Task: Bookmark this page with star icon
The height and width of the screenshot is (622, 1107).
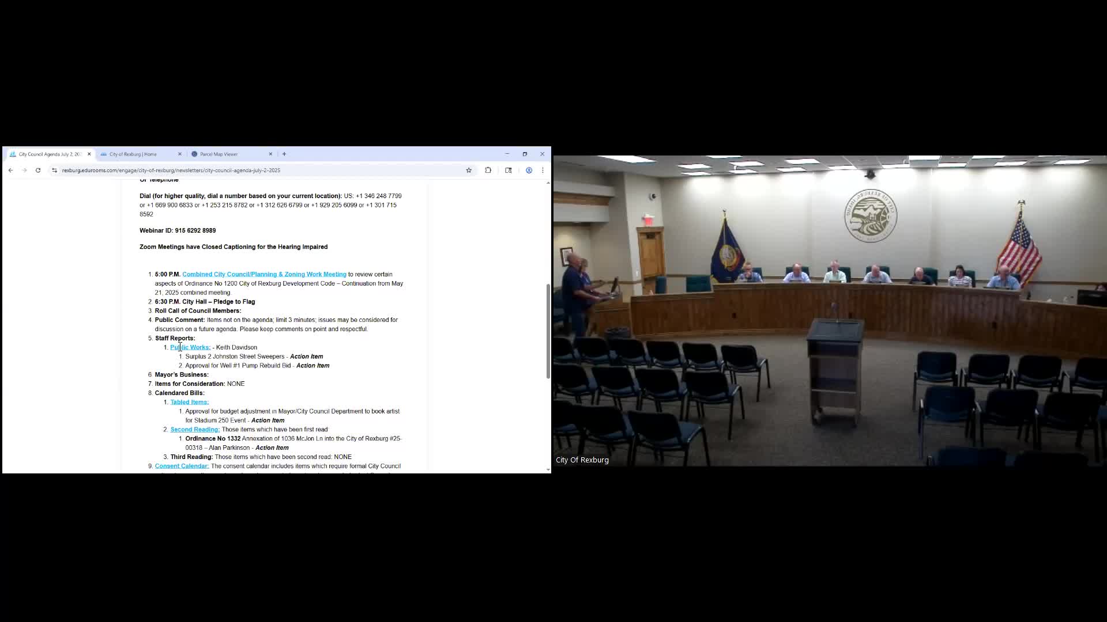Action: coord(469,170)
